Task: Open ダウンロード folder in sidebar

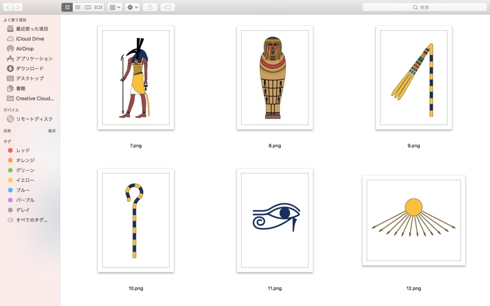Action: (30, 68)
